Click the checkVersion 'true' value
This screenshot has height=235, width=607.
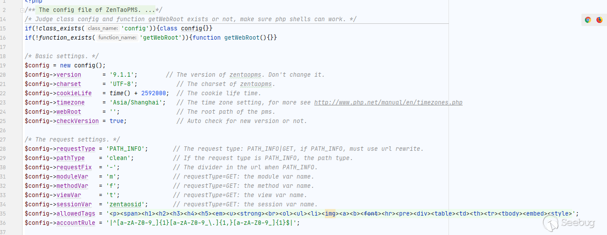[117, 121]
